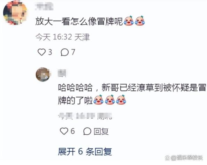Click the timestamp 今天 16:32 天津
The image size is (207, 165).
coord(62,37)
